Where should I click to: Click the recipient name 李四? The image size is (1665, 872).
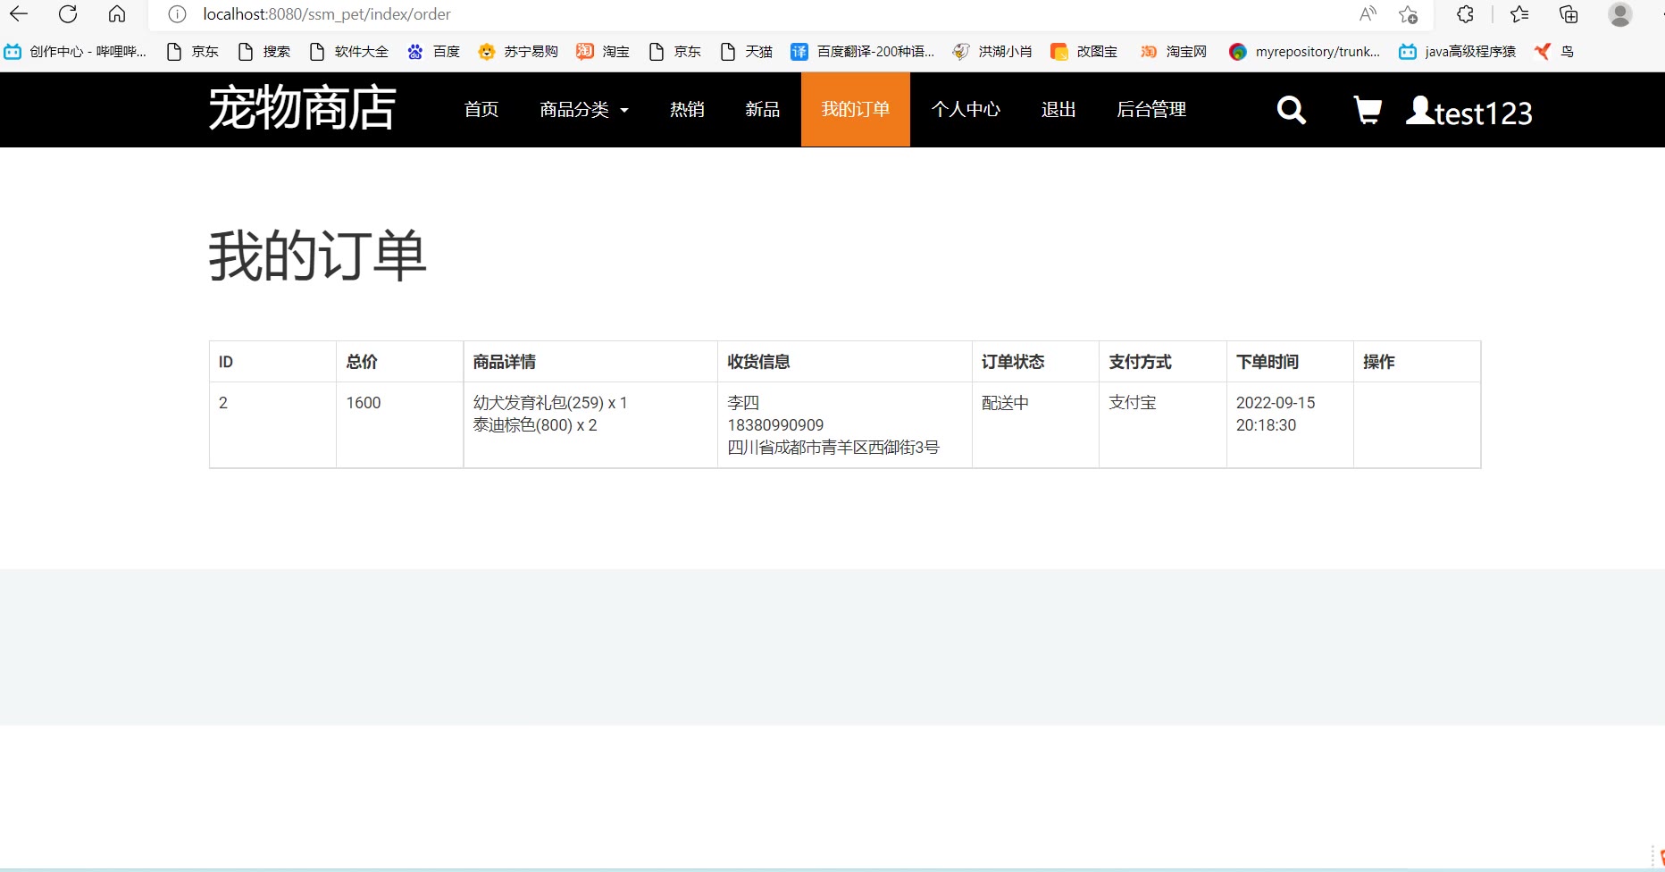[743, 403]
